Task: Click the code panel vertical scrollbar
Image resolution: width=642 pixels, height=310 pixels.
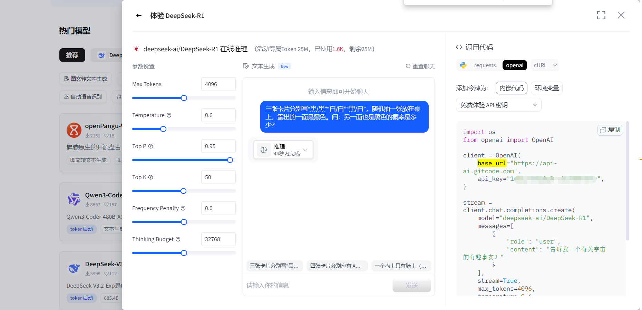Action: pos(627,180)
